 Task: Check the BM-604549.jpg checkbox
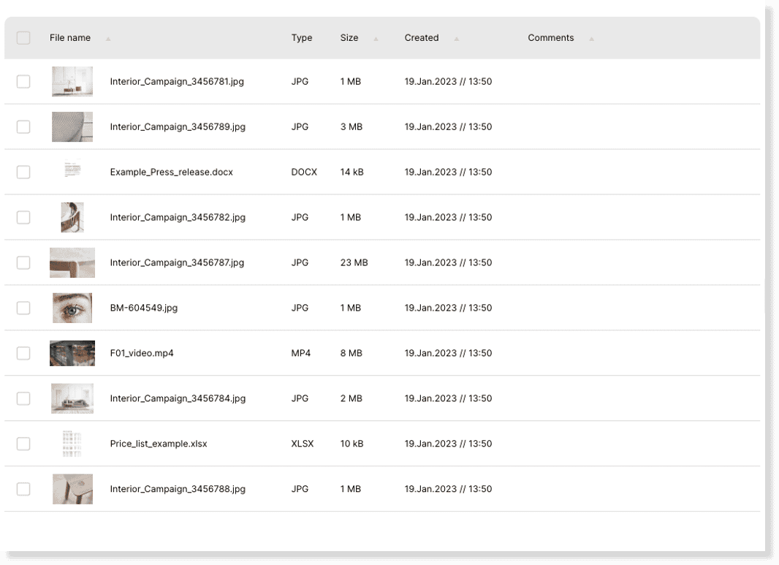[23, 308]
